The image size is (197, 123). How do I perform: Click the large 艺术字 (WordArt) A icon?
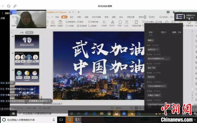(x=113, y=22)
